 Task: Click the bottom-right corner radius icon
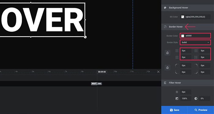pos(196,72)
